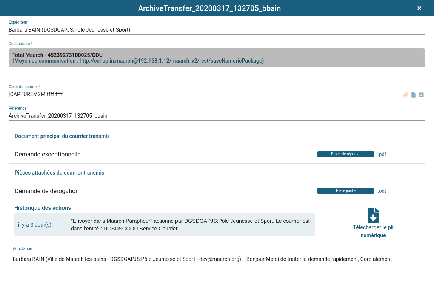This screenshot has width=434, height=296.
Task: Select the Envoyer dans Maarch Parapheur history entry
Action: [x=190, y=225]
